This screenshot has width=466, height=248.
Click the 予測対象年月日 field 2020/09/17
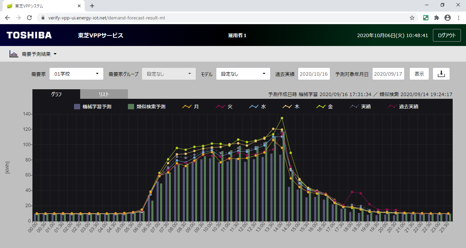388,74
